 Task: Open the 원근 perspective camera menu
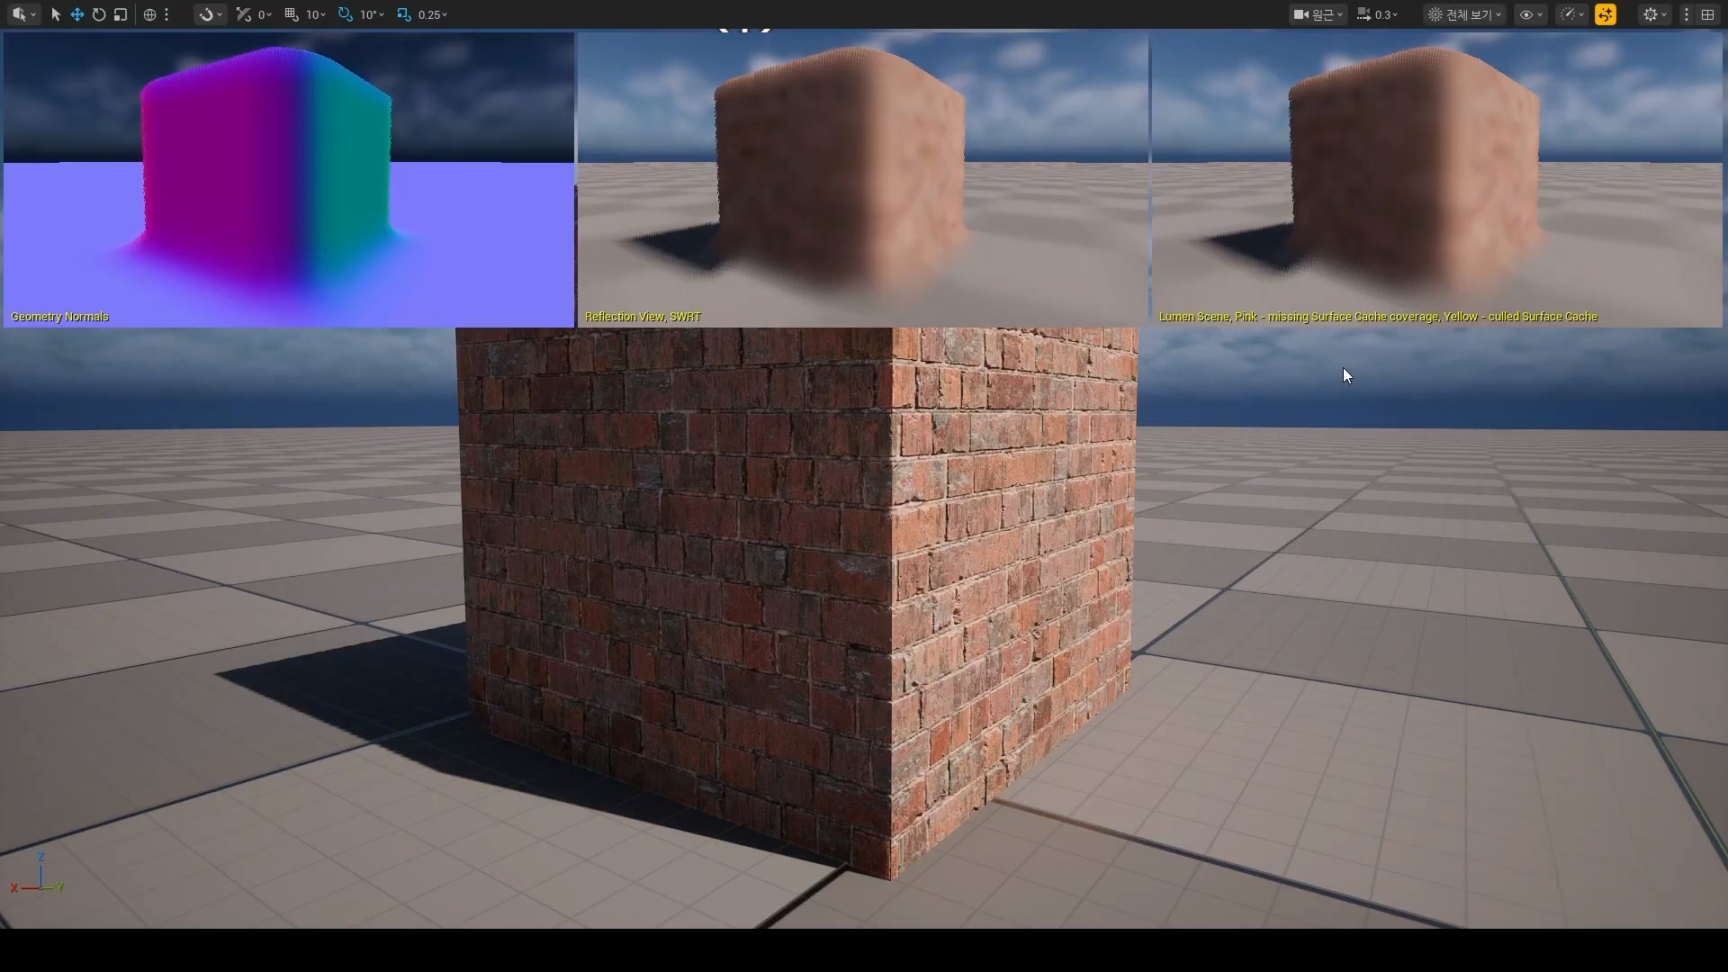click(x=1318, y=14)
